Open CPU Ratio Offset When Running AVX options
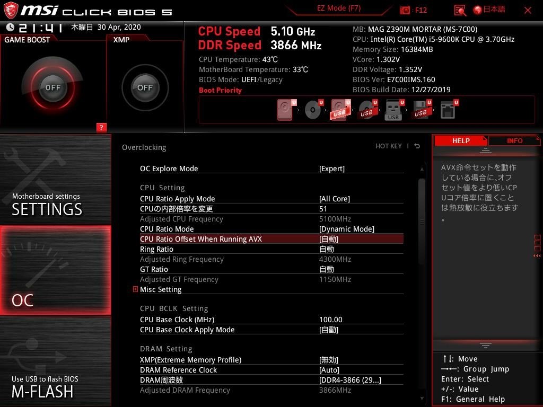The height and width of the screenshot is (407, 543). tap(271, 239)
